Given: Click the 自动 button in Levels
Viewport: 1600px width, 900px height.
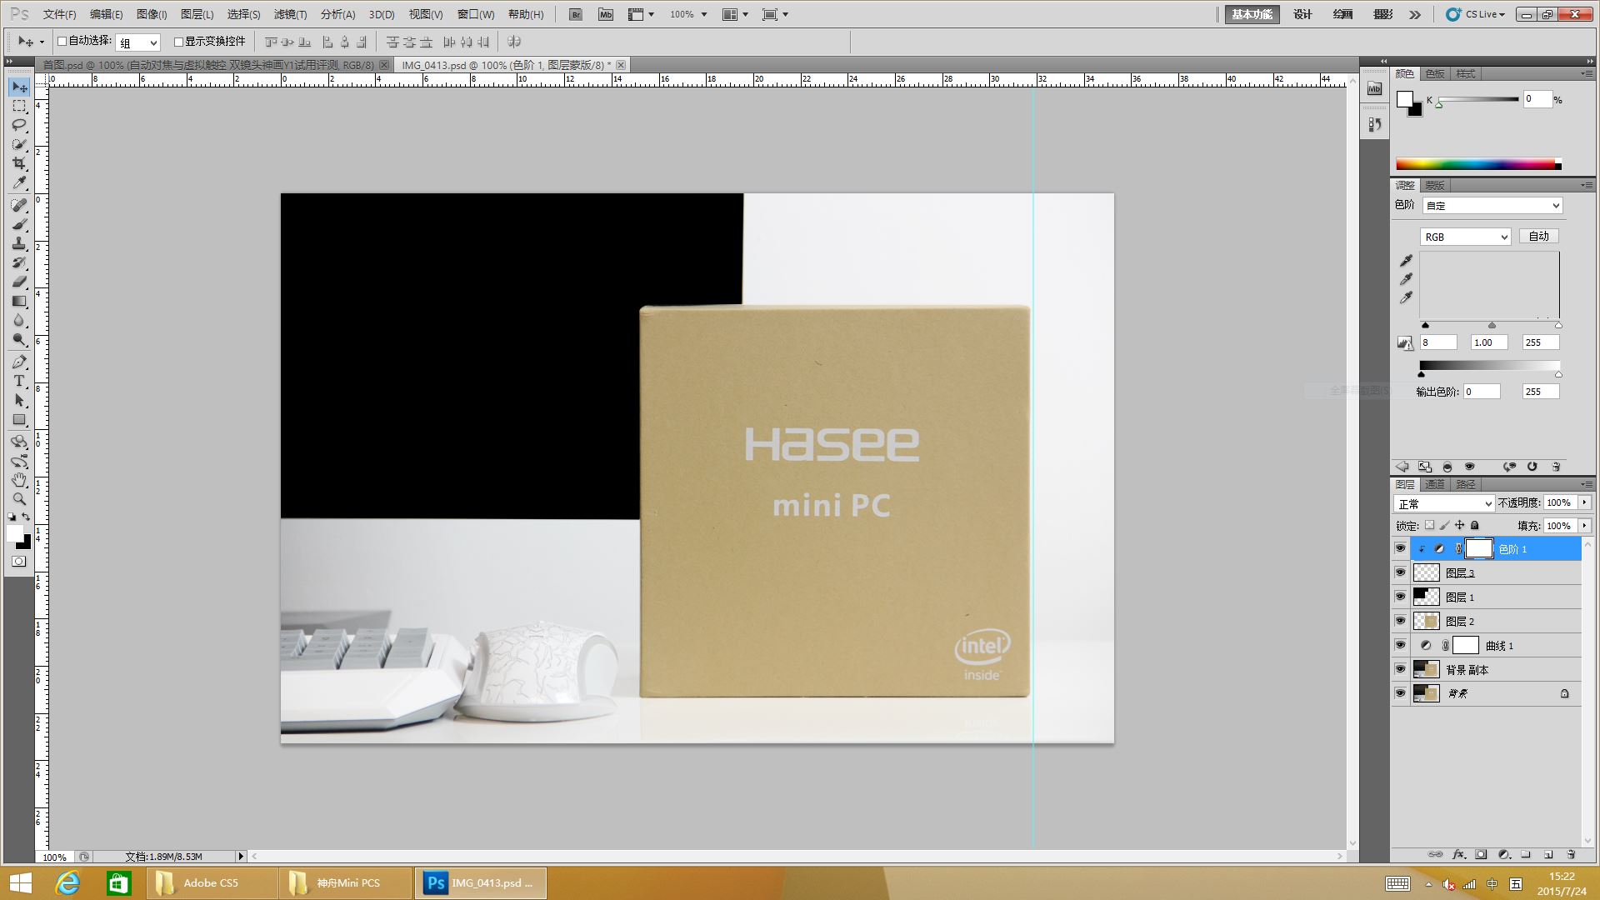Looking at the screenshot, I should pos(1538,237).
